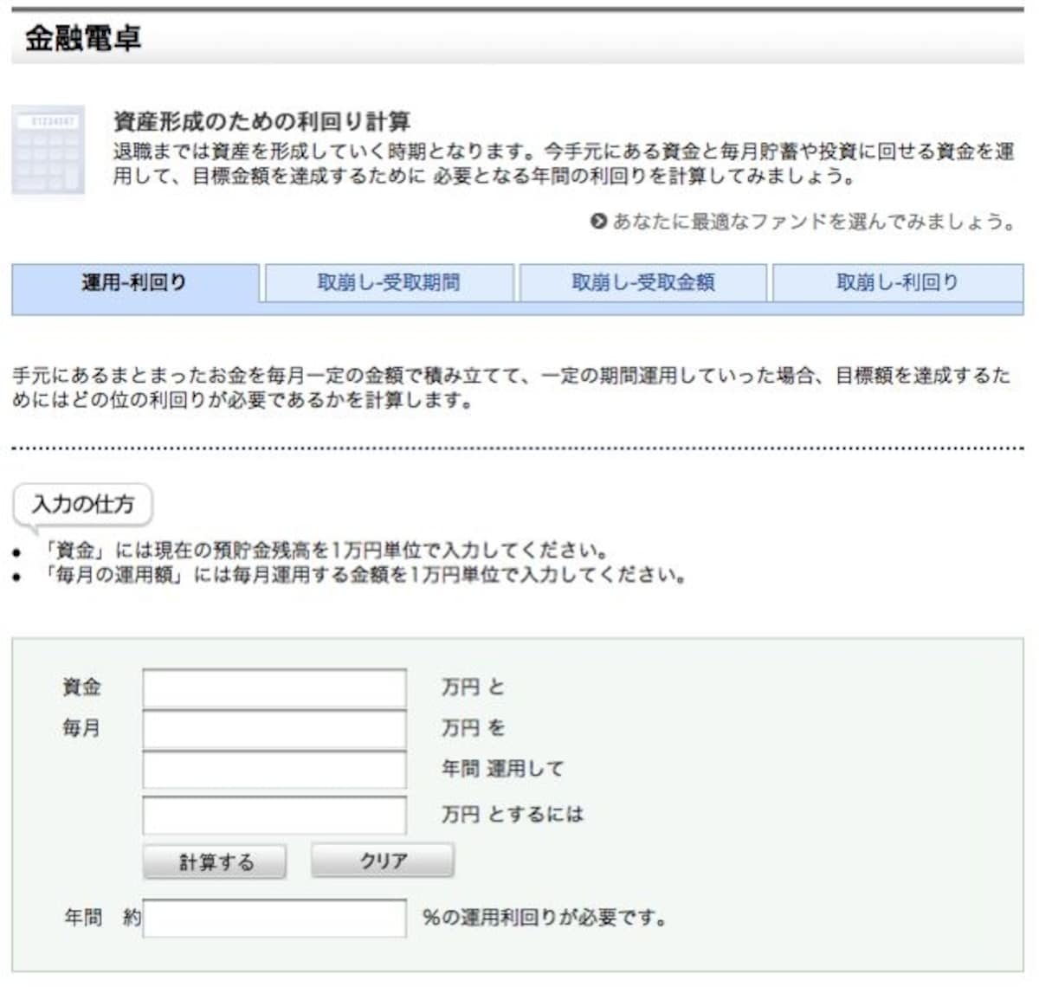The height and width of the screenshot is (987, 1039).
Task: Click the 計算する button
Action: coord(215,861)
